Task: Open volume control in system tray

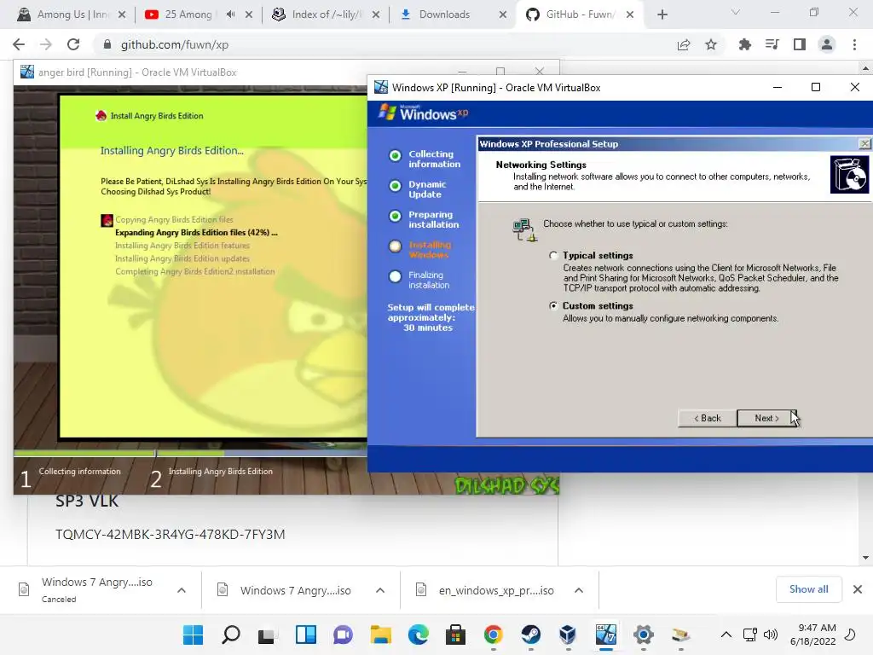Action: pyautogui.click(x=771, y=635)
